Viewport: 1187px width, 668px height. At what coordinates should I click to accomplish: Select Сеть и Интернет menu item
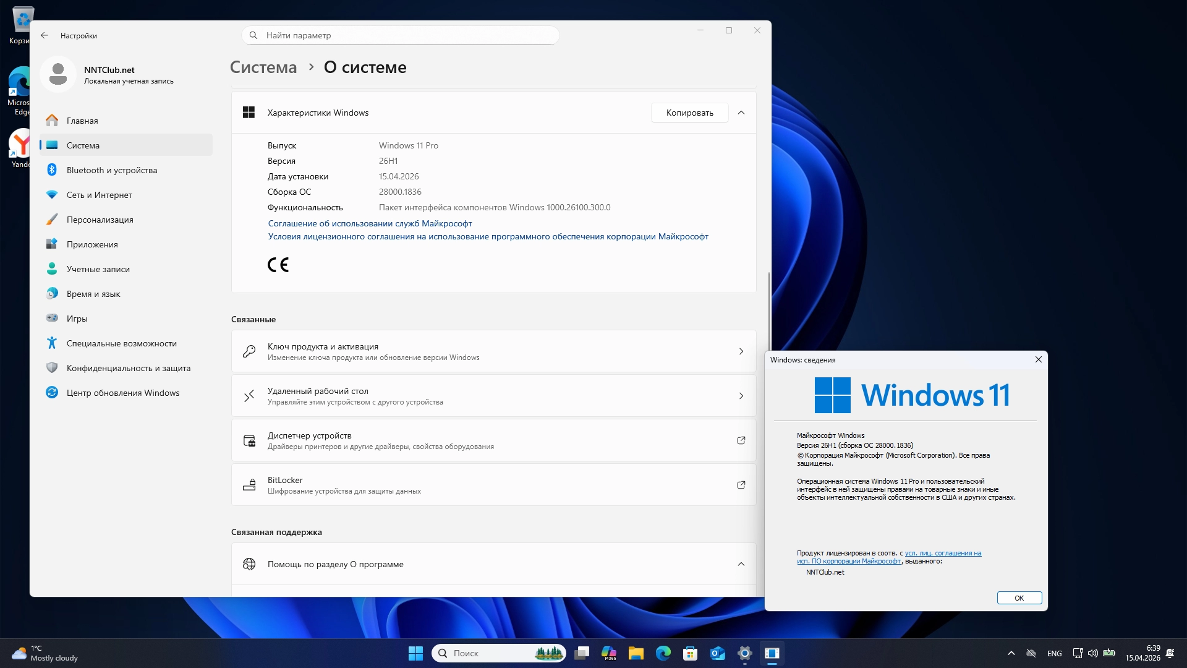[x=99, y=195]
